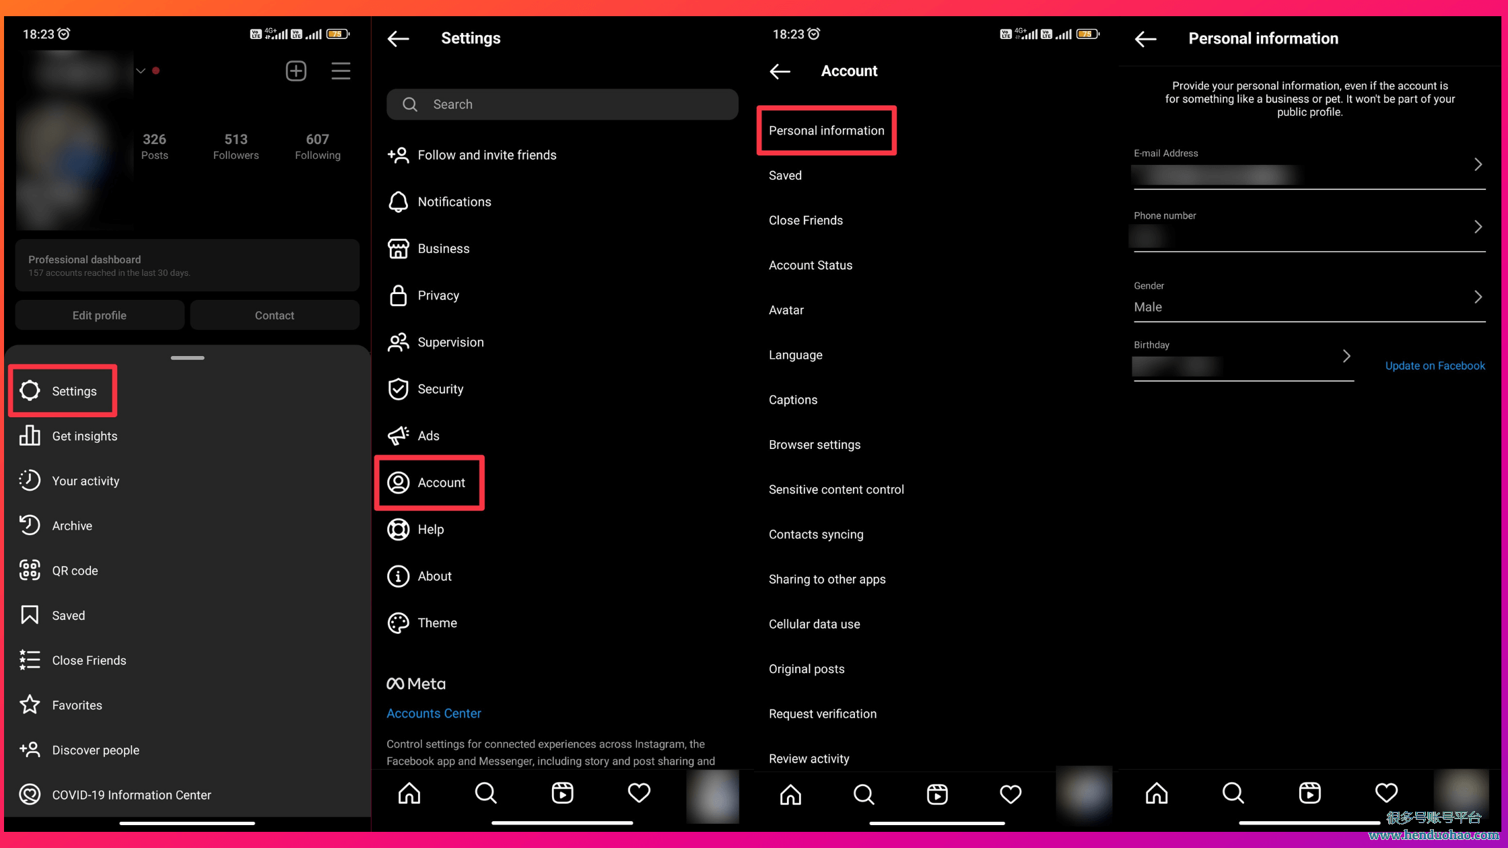Open Personal information menu item
Screen dimensions: 1508x848
825,131
